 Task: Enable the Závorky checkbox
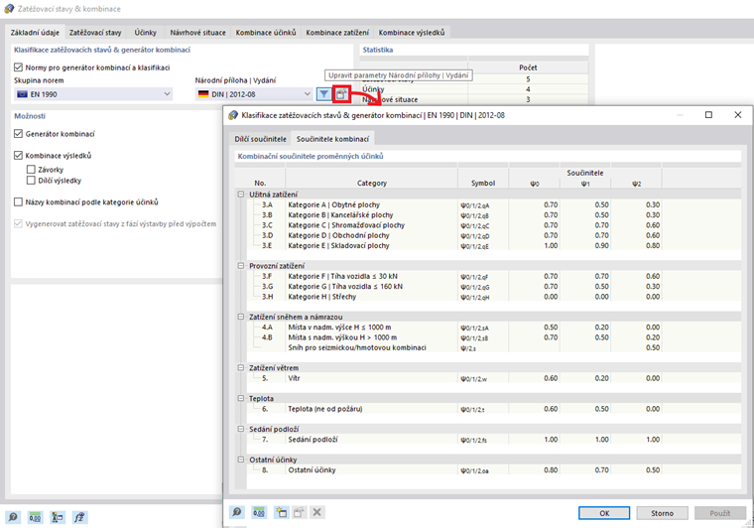pos(31,170)
